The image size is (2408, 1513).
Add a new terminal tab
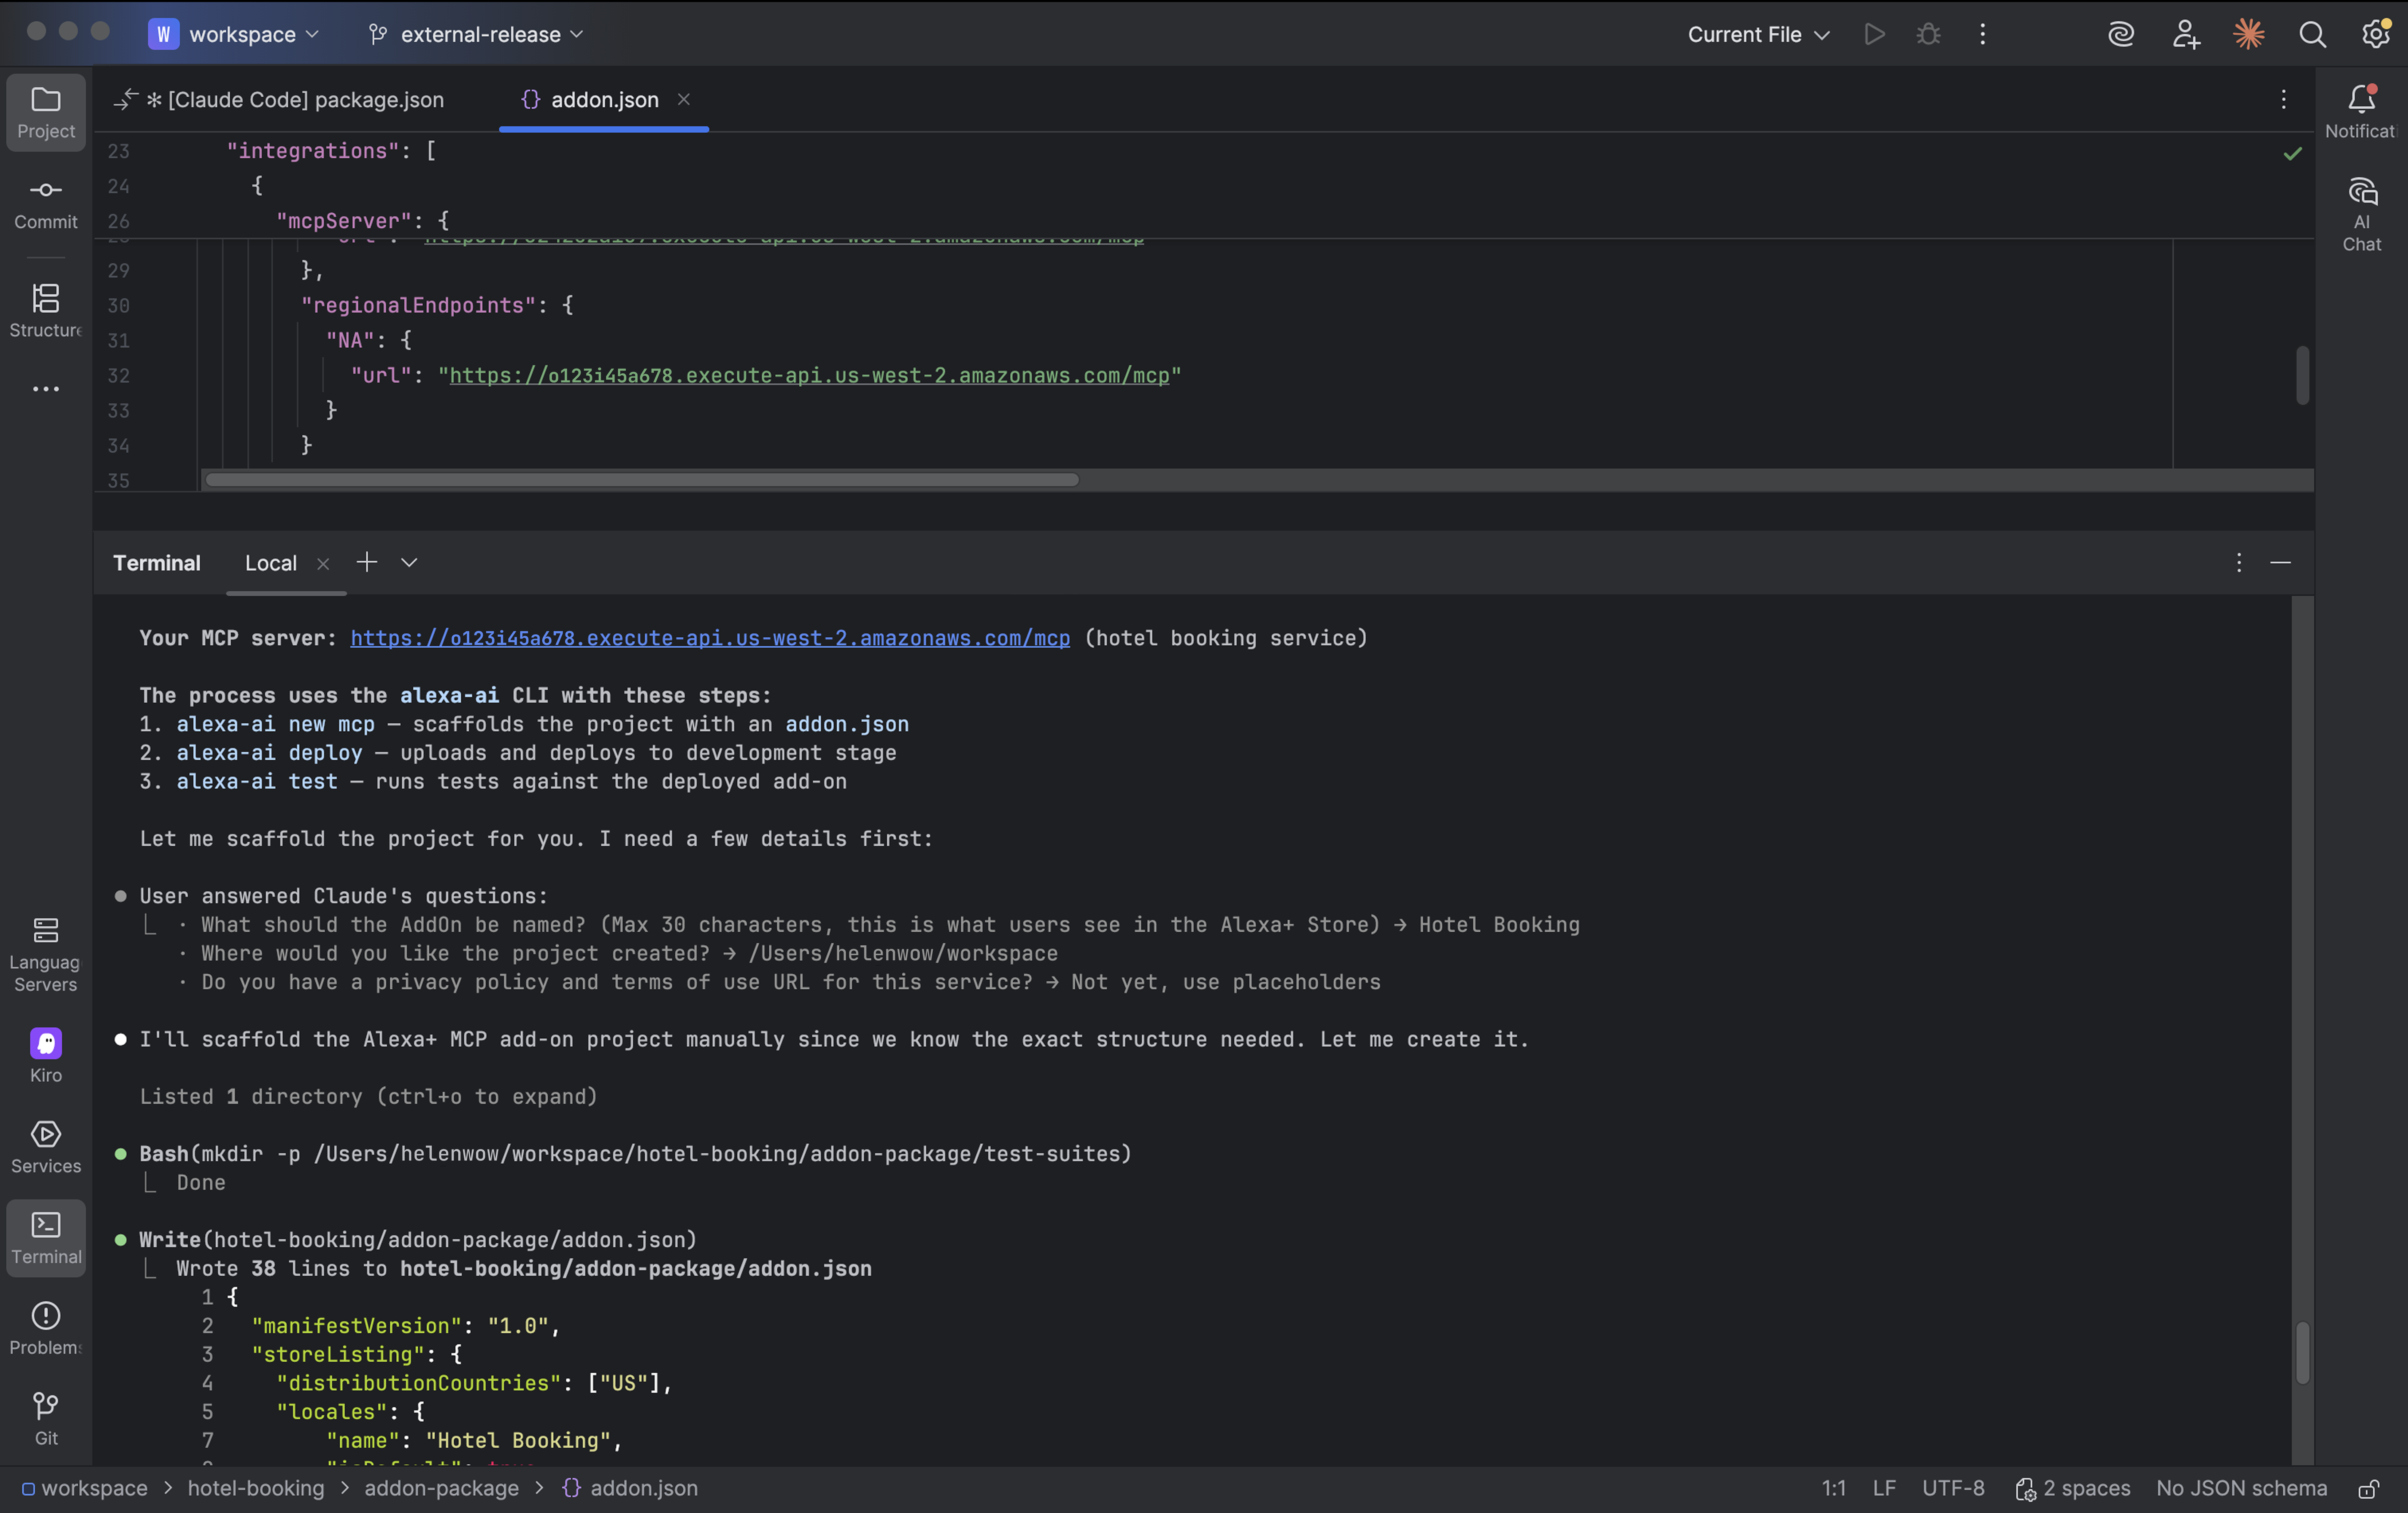click(367, 563)
